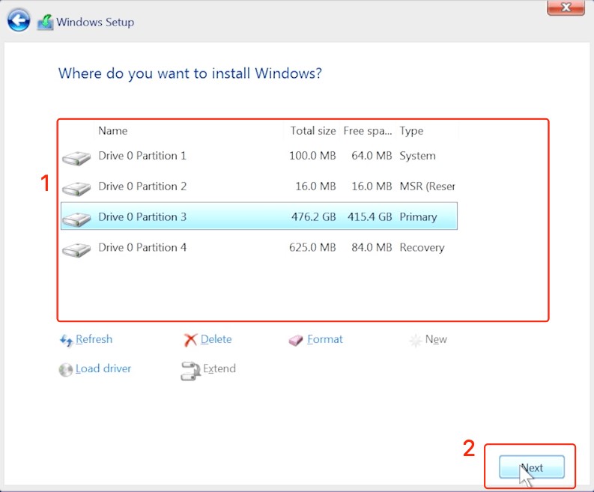Click the New starburst icon
This screenshot has width=594, height=492.
[416, 340]
